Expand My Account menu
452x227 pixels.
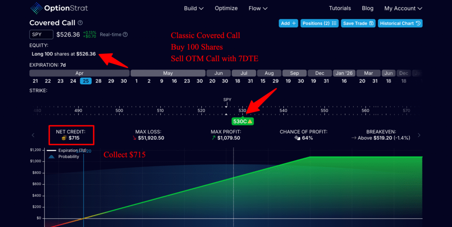(403, 8)
